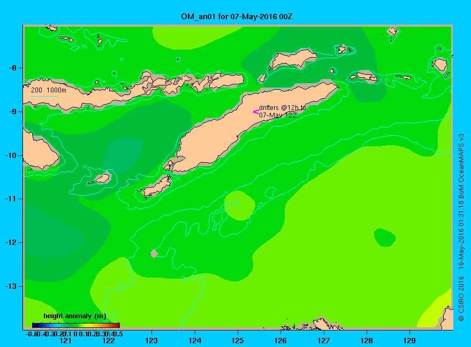The image size is (471, 347).
Task: Click longitude label 123 on x-axis
Action: tap(151, 341)
